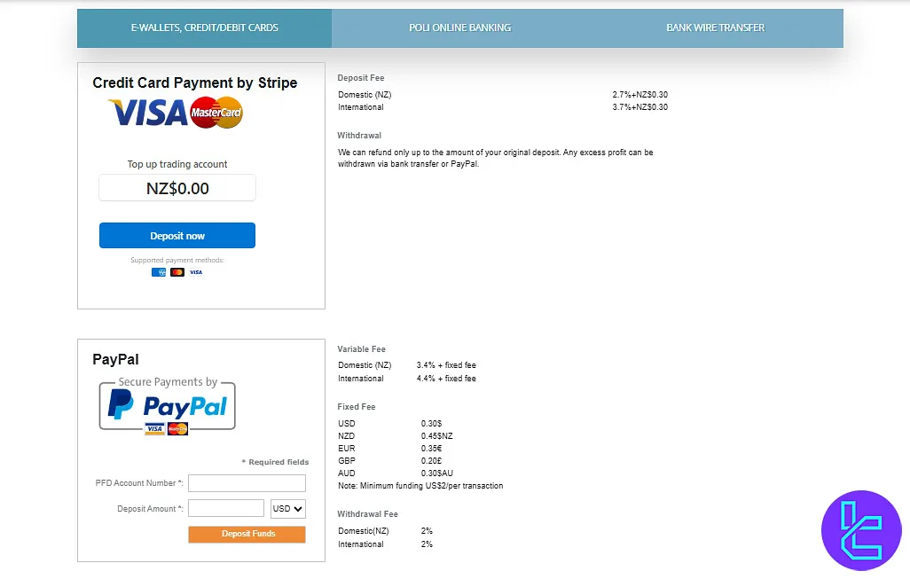Switch to E-Wallets, Credit/Debit Cards tab
This screenshot has height=579, width=910.
click(204, 27)
